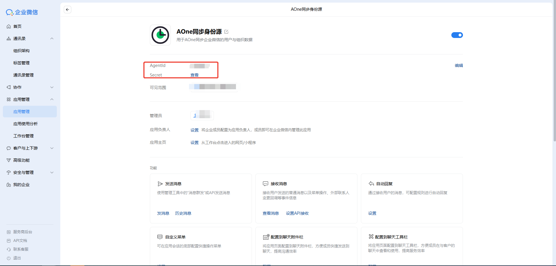Click the chat toolbar configuration icon

(371, 237)
